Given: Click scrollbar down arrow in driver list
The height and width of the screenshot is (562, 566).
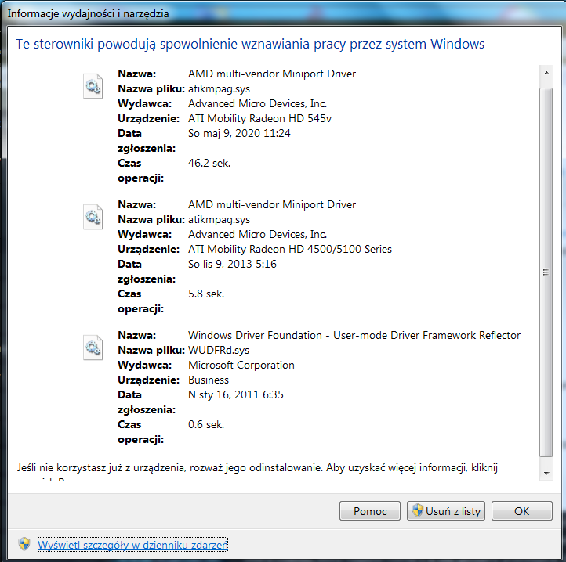Looking at the screenshot, I should (546, 473).
